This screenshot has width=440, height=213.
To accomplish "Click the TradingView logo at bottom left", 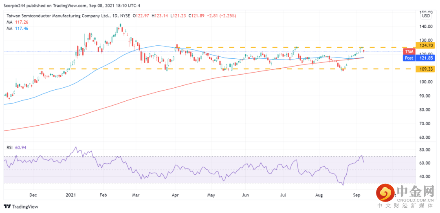I will pos(21,206).
